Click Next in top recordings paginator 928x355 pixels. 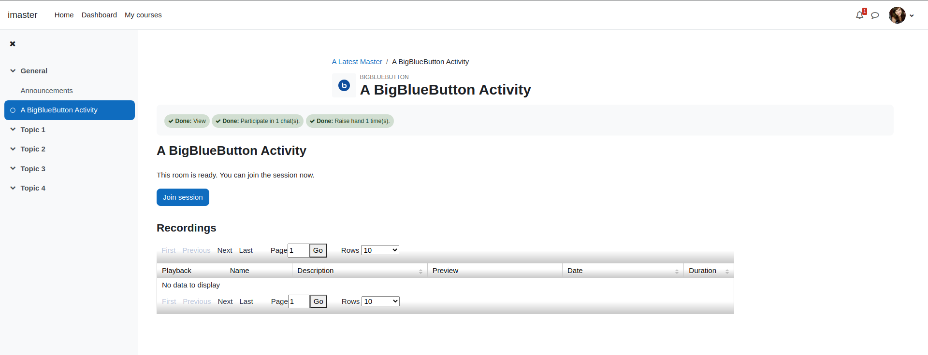tap(225, 250)
